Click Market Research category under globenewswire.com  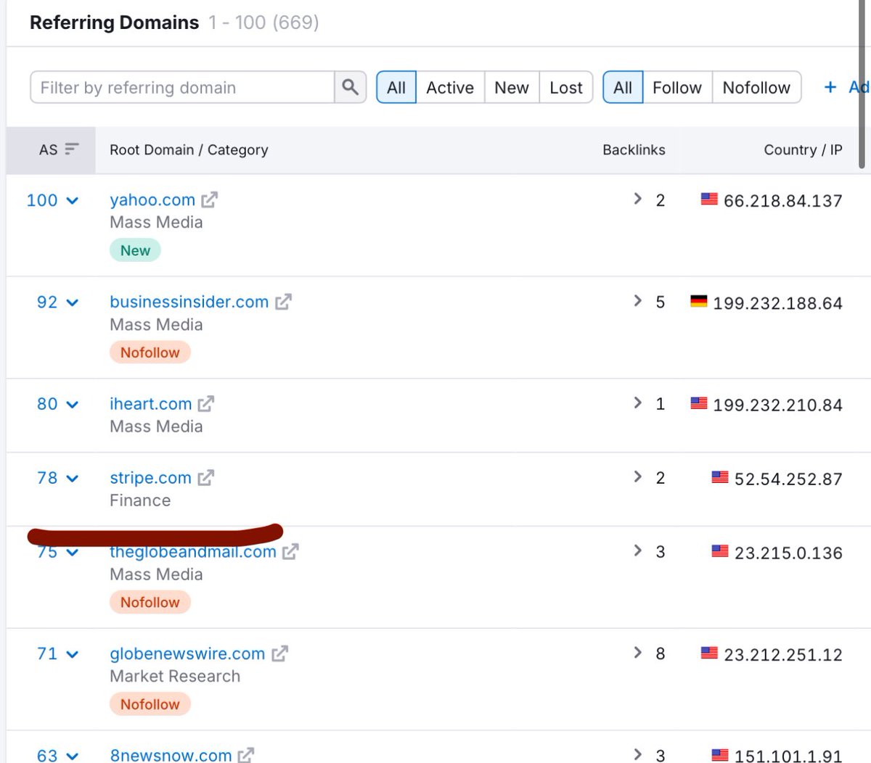click(x=175, y=676)
